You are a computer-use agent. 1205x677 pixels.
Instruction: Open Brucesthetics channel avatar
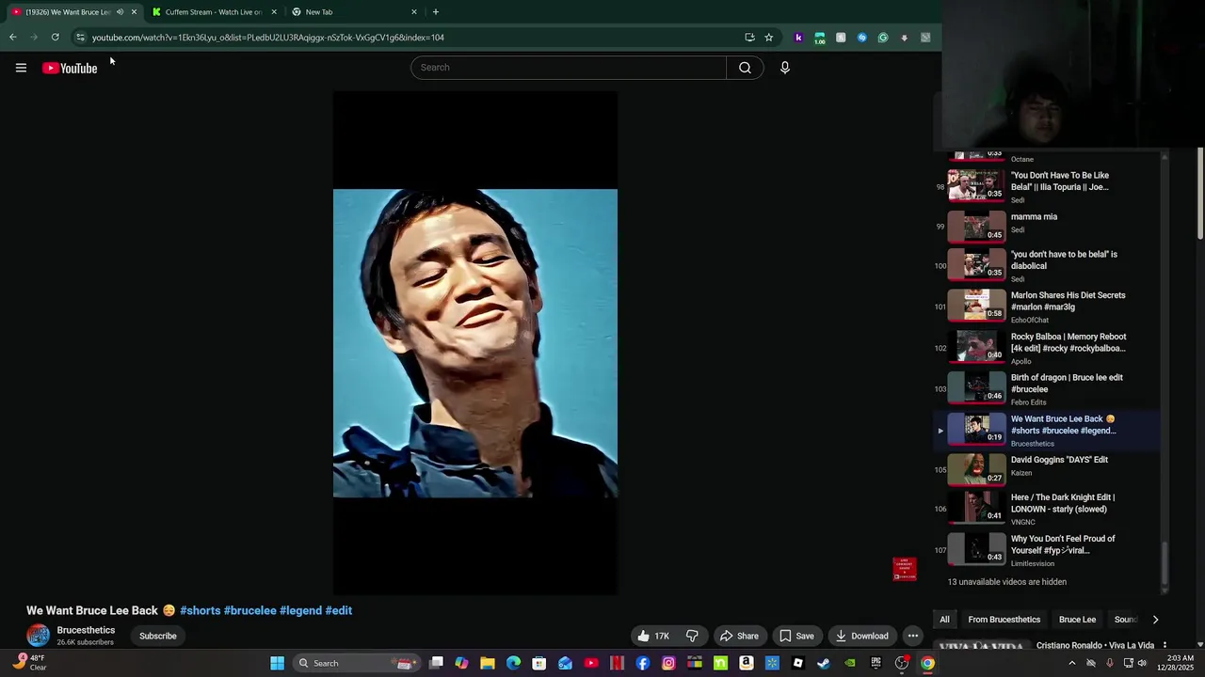(38, 636)
